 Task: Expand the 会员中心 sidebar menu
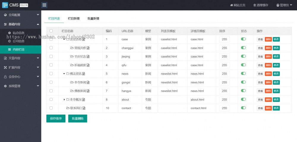point(21,77)
